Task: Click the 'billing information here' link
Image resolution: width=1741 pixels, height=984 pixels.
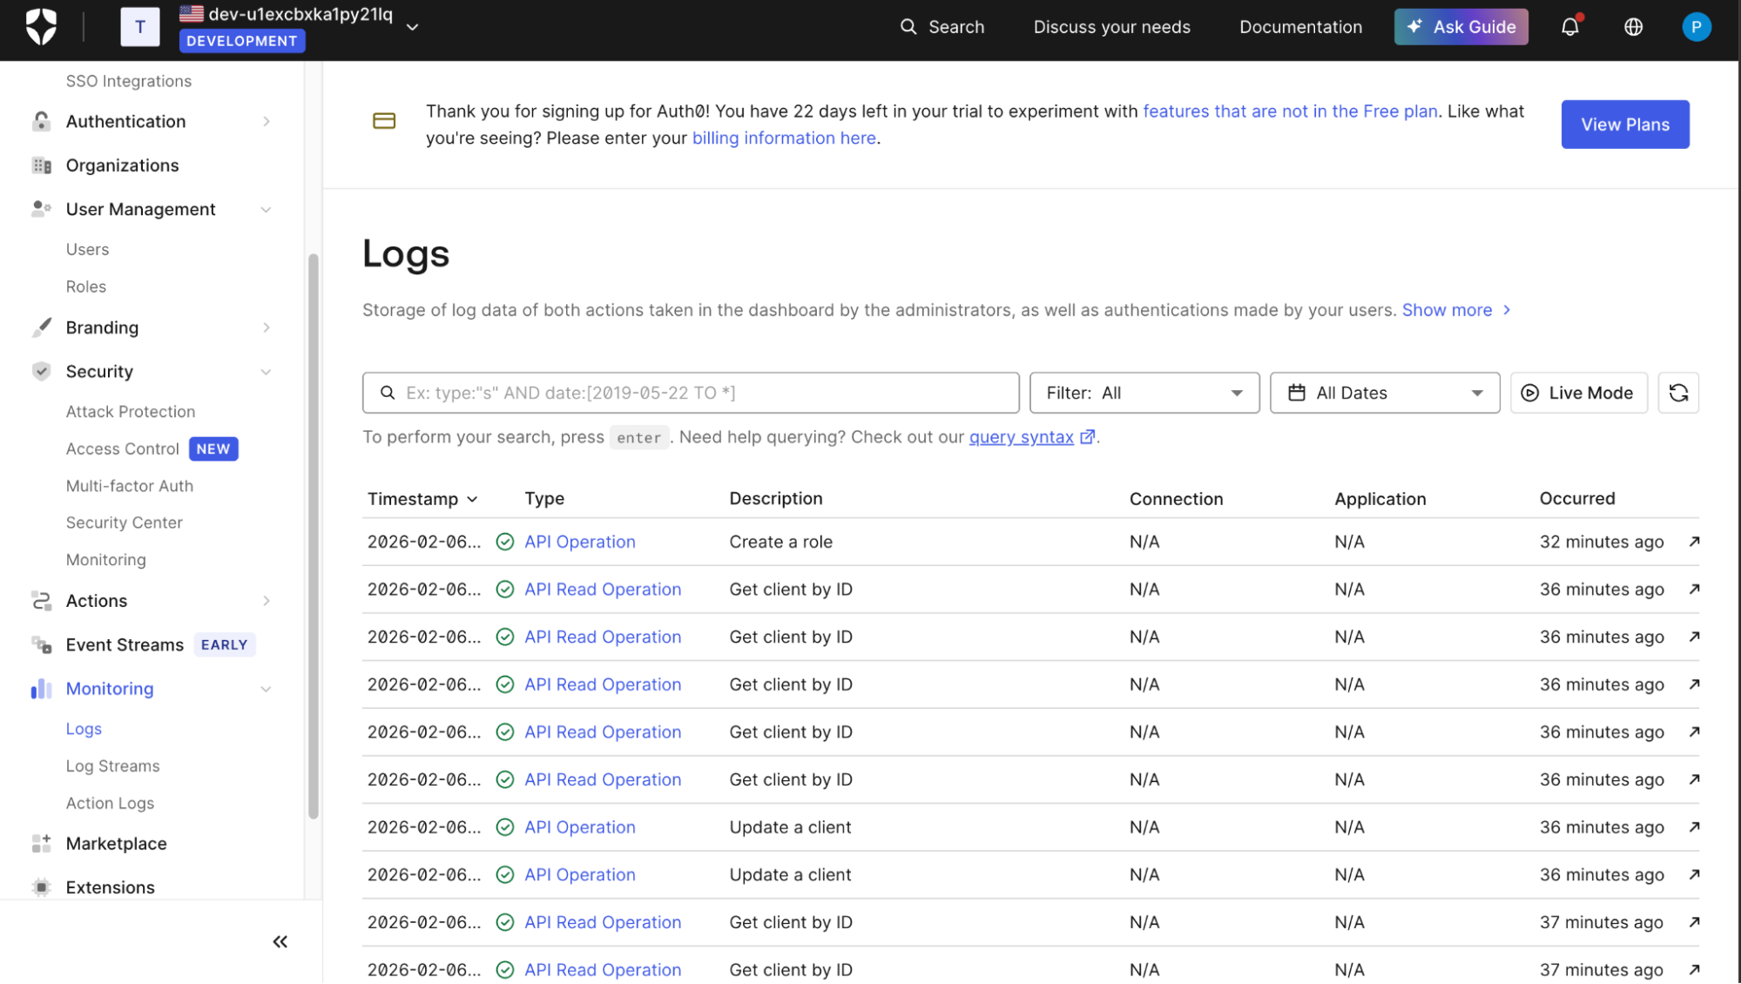Action: click(784, 138)
